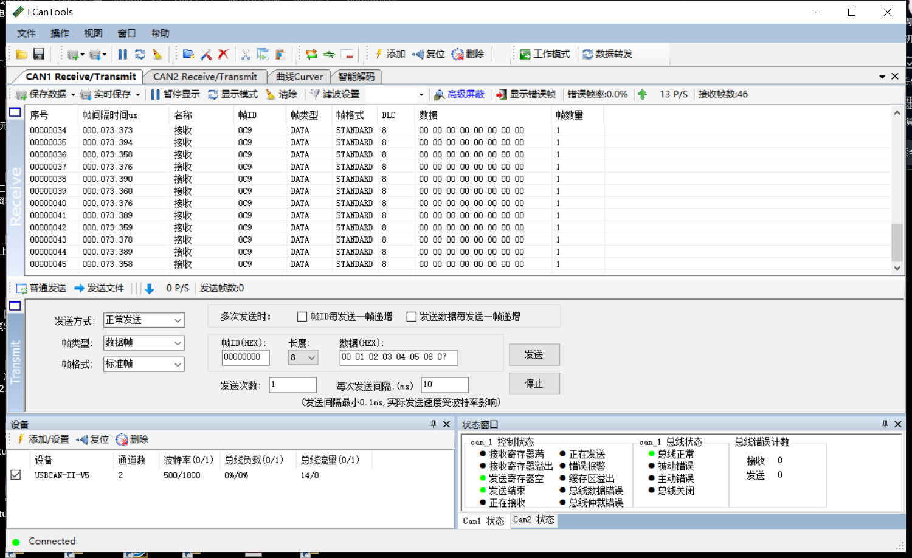Click 复位 in the device panel
Image resolution: width=912 pixels, height=558 pixels.
click(x=93, y=439)
